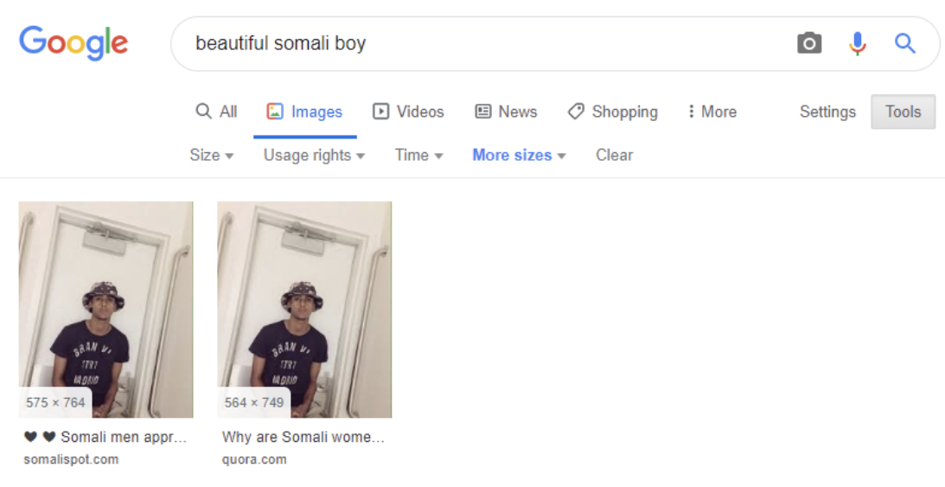Expand the More menu with three dots
Viewport: 945px width, 487px height.
[x=712, y=112]
